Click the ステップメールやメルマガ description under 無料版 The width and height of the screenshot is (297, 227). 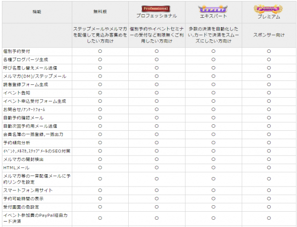100,35
